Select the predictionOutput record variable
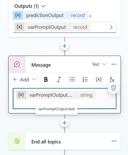The height and width of the screenshot is (155, 128). click(x=51, y=15)
